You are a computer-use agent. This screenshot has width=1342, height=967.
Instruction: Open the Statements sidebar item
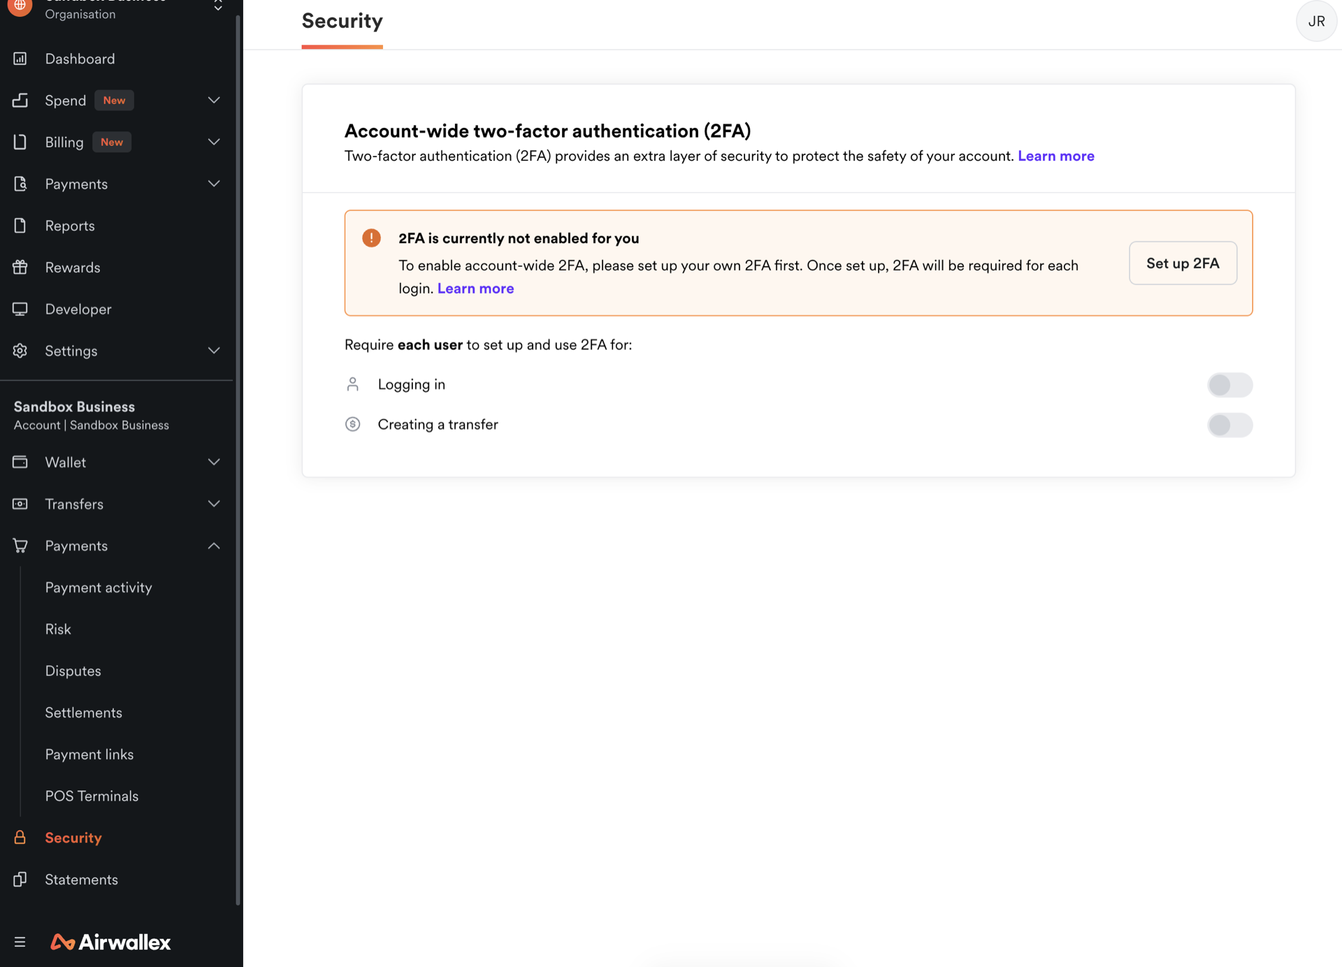coord(81,879)
